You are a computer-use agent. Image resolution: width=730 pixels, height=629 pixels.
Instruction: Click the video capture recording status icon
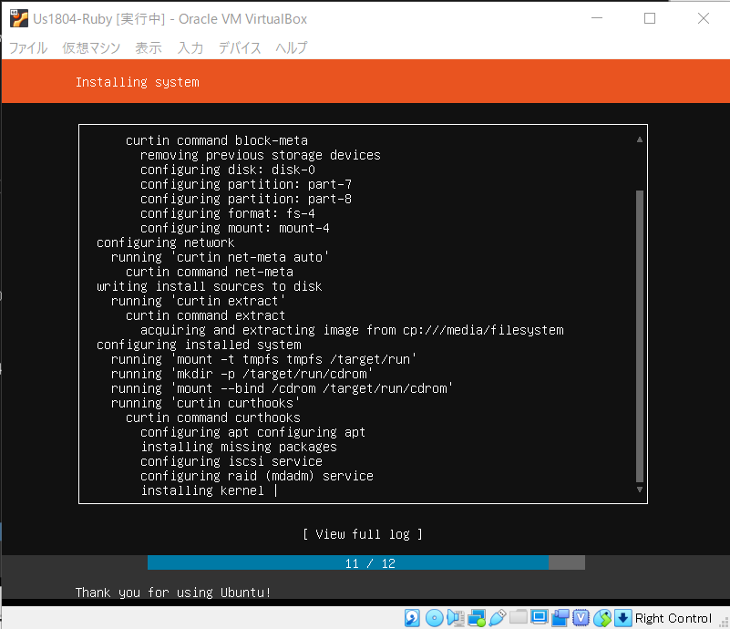point(560,618)
